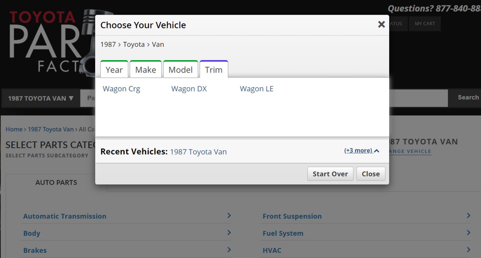Open the Brakes parts category
This screenshot has width=481, height=258.
pos(35,250)
